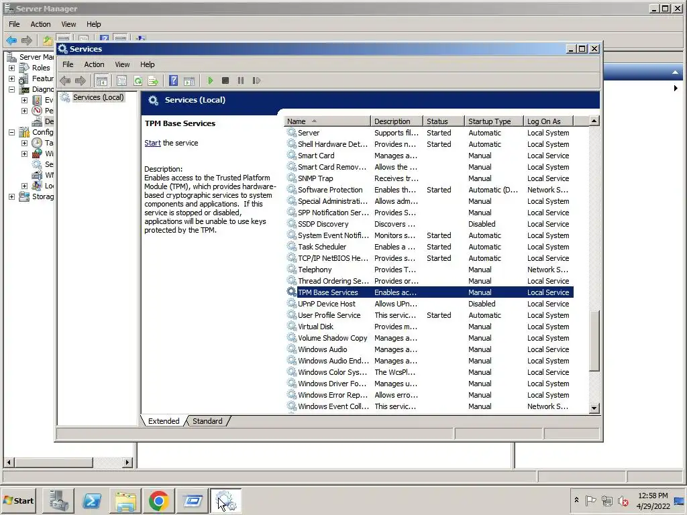
Task: Select the Task Scheduler service row
Action: coord(429,247)
